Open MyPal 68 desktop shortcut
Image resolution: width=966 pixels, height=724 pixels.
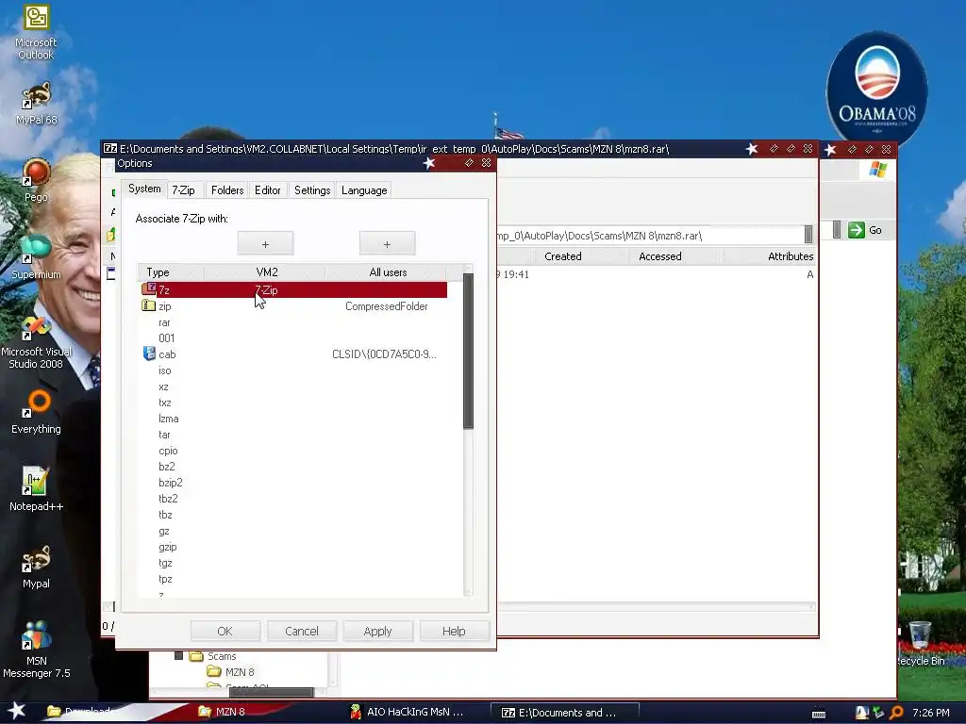pos(36,103)
